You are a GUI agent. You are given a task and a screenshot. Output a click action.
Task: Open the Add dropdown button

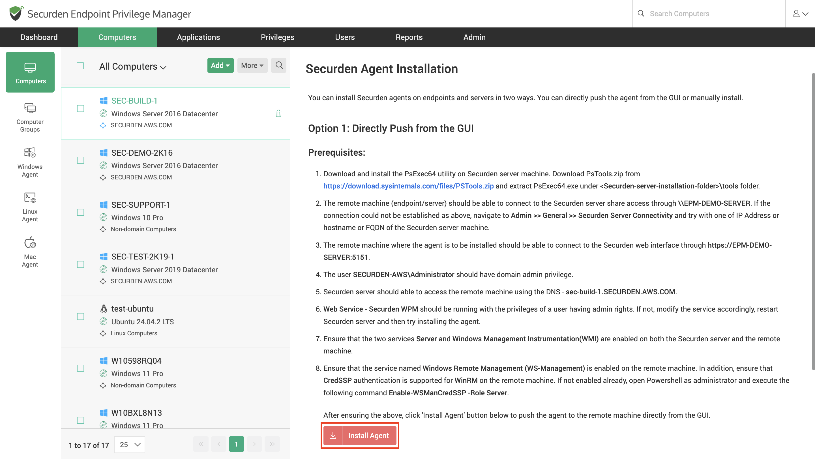click(220, 65)
